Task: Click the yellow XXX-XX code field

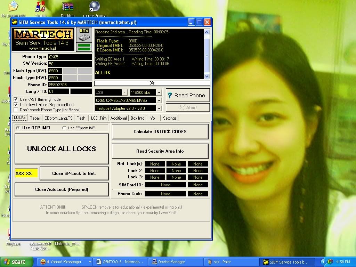Action: [x=26, y=173]
